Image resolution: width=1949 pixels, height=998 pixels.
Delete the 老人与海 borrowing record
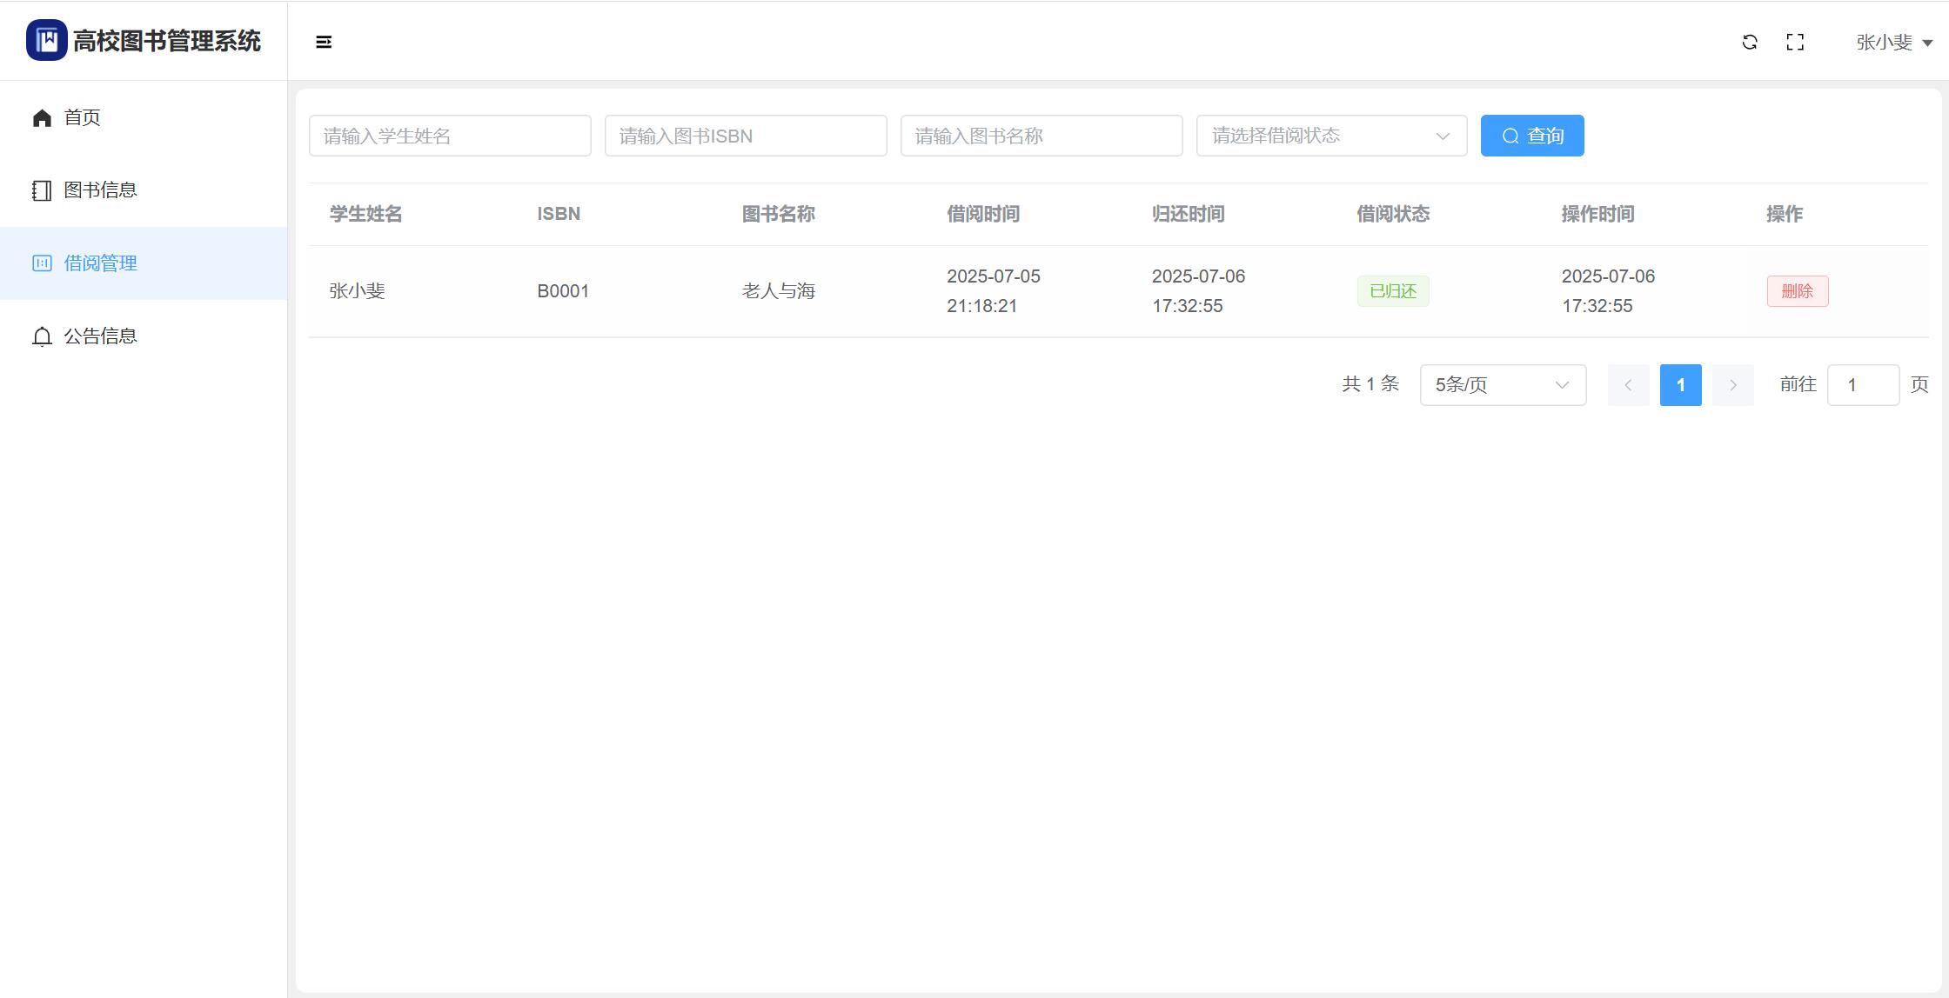tap(1797, 291)
